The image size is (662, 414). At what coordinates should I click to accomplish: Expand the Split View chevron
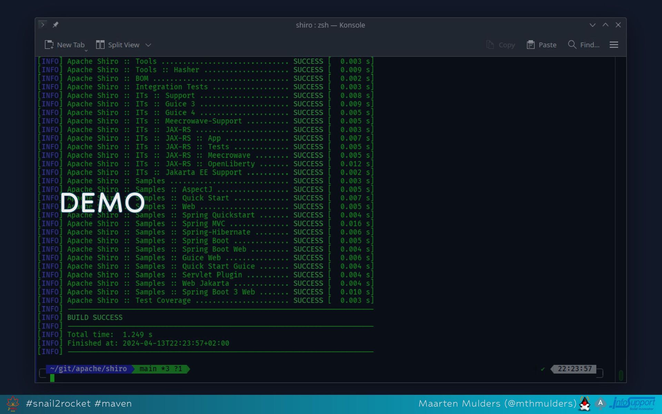[148, 45]
